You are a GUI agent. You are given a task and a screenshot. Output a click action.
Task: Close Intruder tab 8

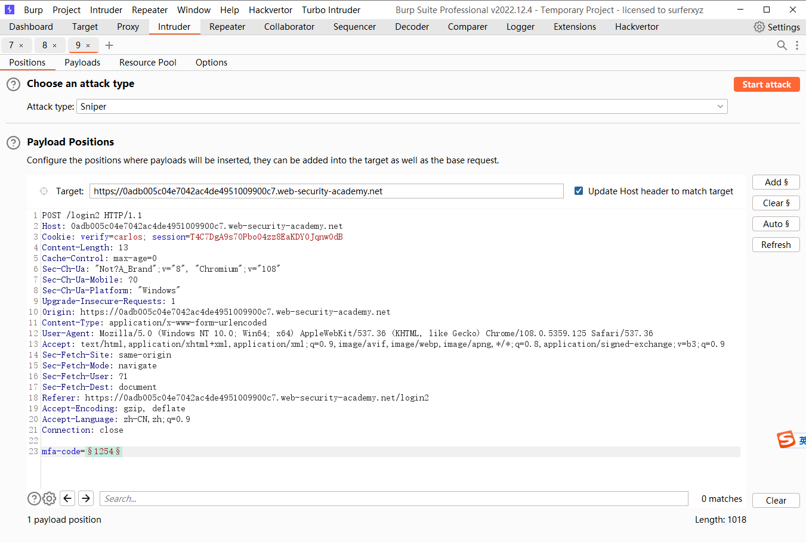pyautogui.click(x=55, y=45)
